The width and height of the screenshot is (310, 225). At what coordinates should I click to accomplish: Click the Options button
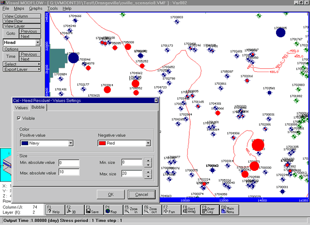coord(22,49)
